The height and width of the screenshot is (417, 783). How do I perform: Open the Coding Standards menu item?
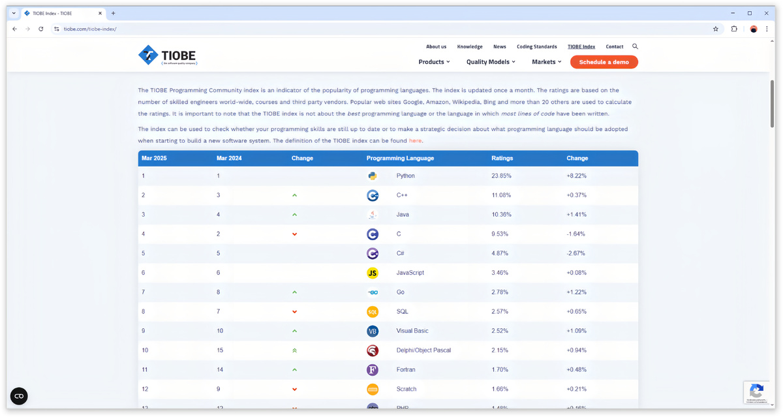537,47
